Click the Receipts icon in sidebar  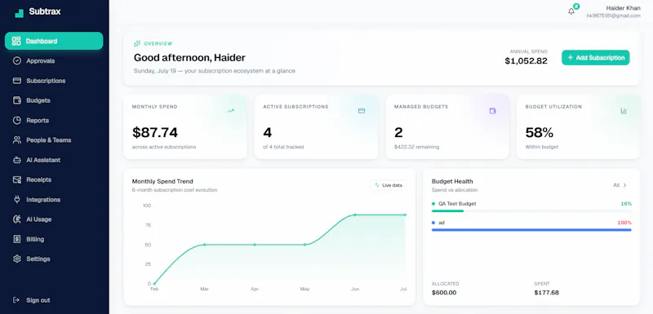[x=16, y=179]
